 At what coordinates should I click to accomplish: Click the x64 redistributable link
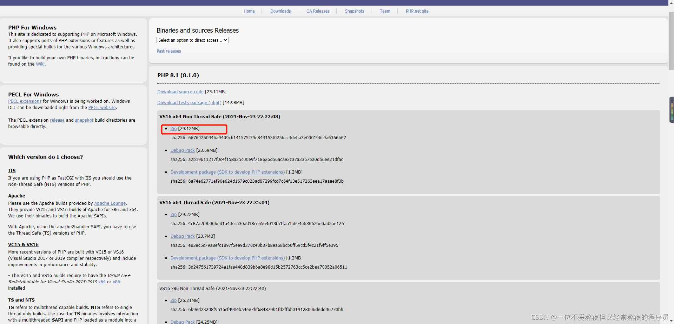(x=102, y=282)
